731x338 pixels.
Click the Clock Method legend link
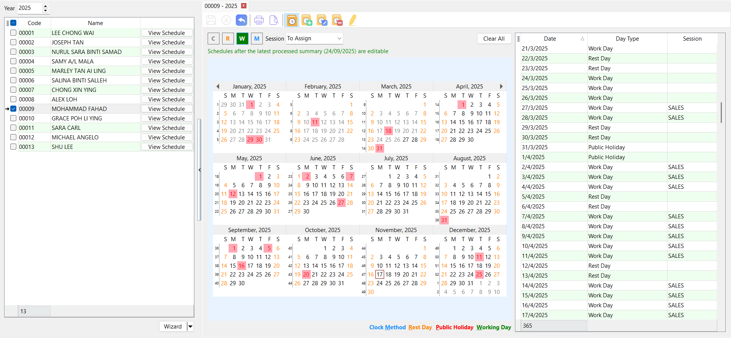point(388,327)
